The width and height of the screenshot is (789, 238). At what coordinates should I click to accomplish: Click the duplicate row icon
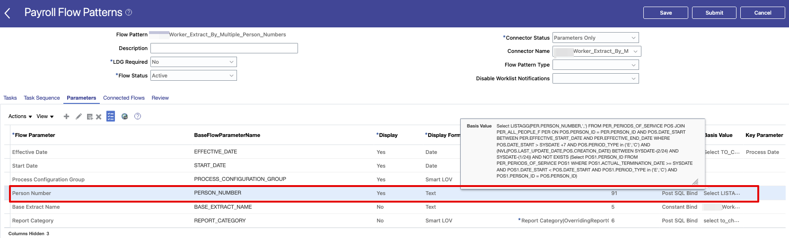point(89,117)
